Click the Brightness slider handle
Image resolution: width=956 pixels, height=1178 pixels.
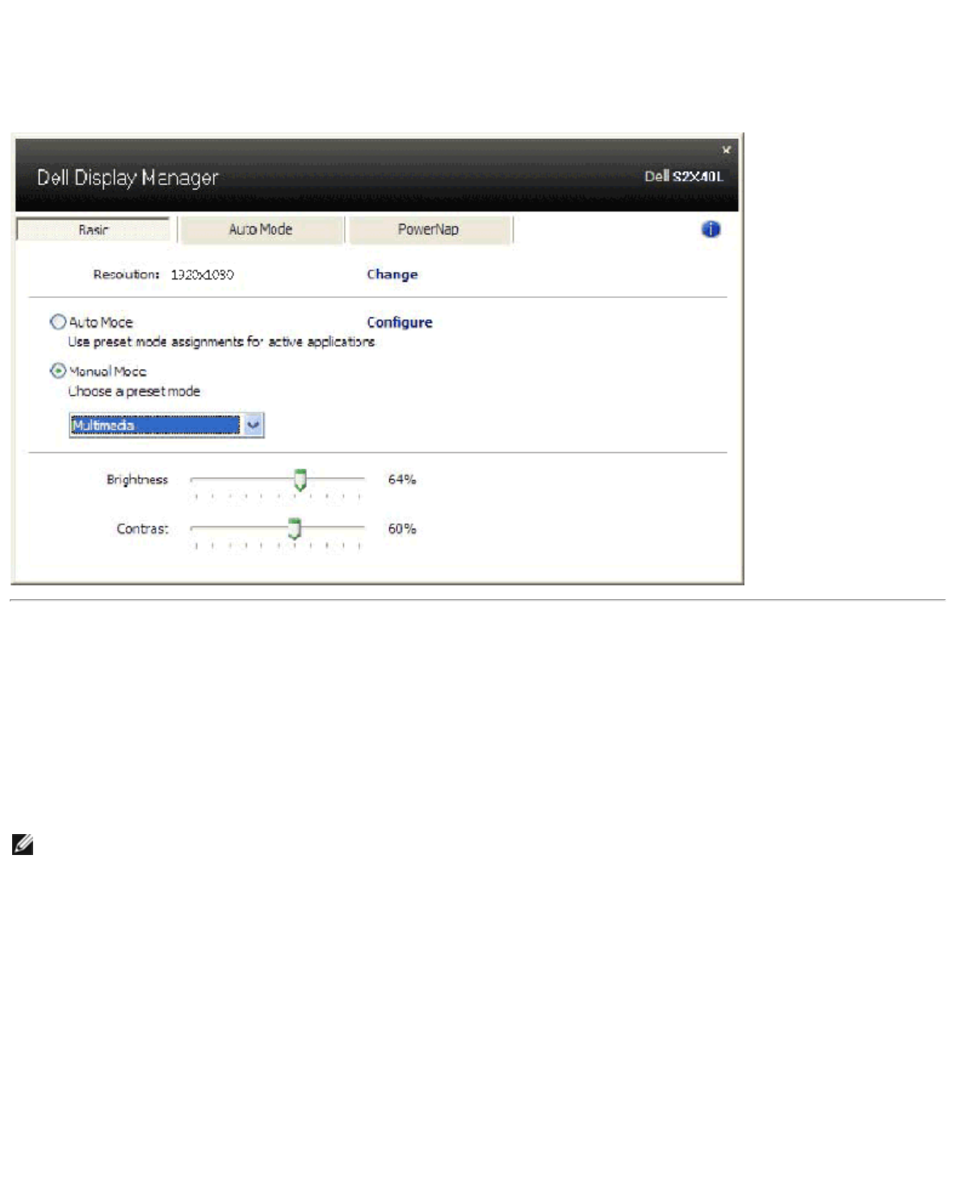300,480
